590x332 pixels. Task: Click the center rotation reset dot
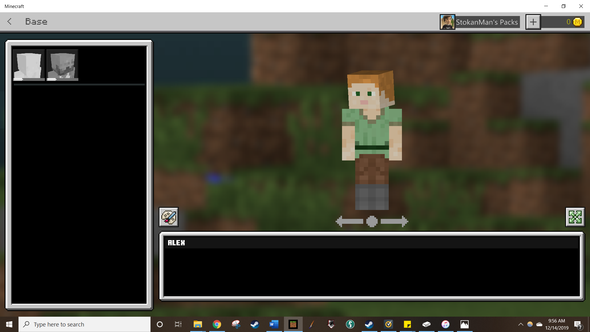pos(372,221)
